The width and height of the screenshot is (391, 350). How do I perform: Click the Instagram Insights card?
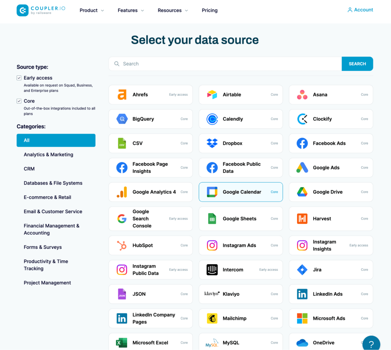331,246
